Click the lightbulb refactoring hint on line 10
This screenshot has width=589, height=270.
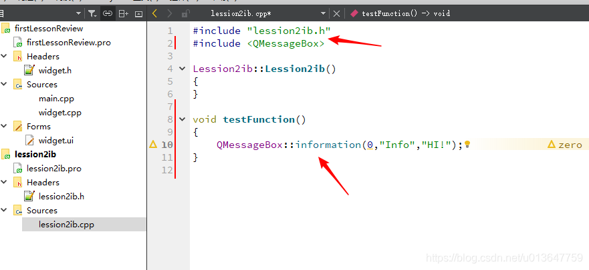point(467,144)
